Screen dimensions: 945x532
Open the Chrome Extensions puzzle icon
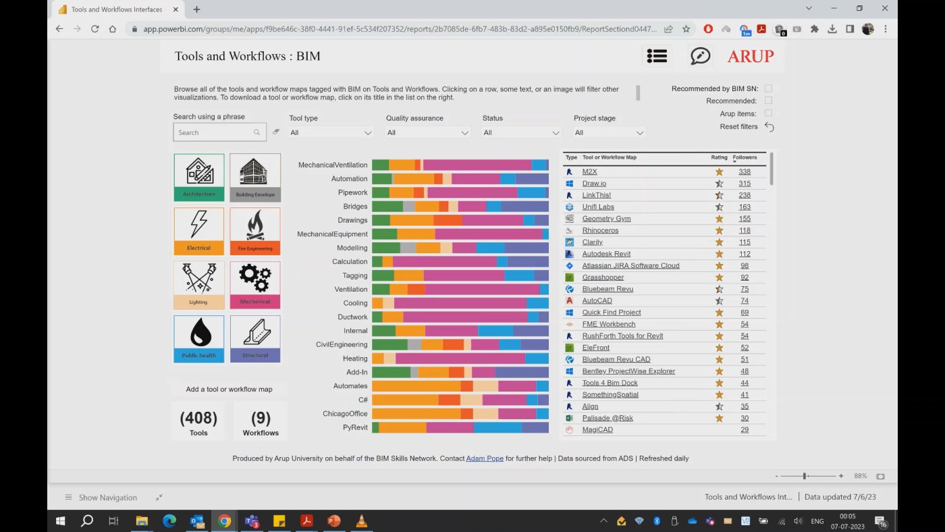click(x=815, y=29)
